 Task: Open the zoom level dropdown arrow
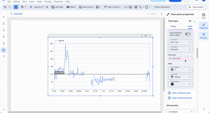[x=25, y=7]
